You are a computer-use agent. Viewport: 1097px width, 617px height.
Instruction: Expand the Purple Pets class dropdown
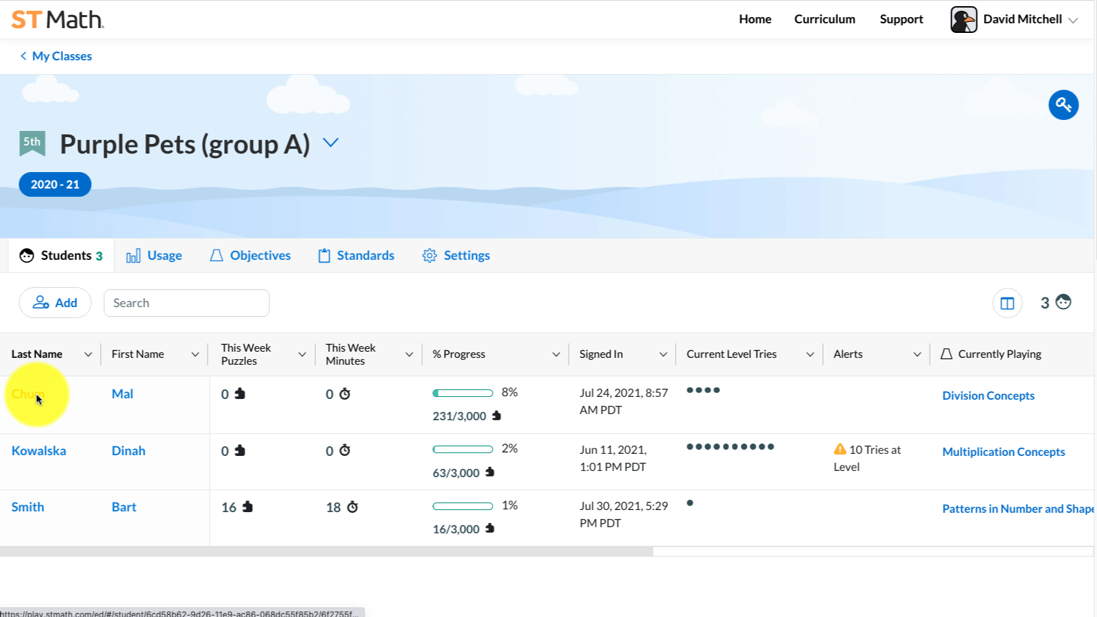click(x=331, y=143)
